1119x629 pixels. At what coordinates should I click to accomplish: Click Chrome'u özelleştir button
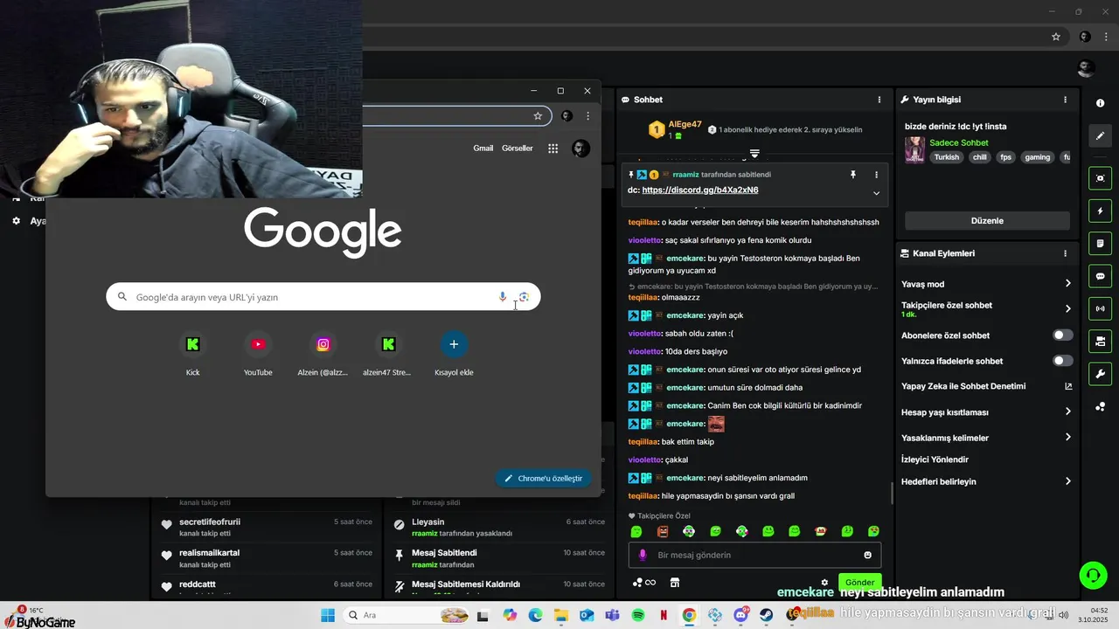coord(544,479)
